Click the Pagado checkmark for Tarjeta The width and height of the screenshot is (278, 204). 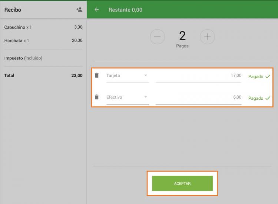pyautogui.click(x=268, y=76)
